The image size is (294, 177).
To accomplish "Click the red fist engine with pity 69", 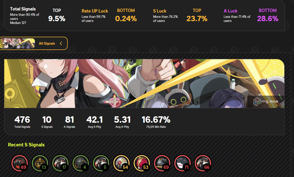I will [x=20, y=163].
